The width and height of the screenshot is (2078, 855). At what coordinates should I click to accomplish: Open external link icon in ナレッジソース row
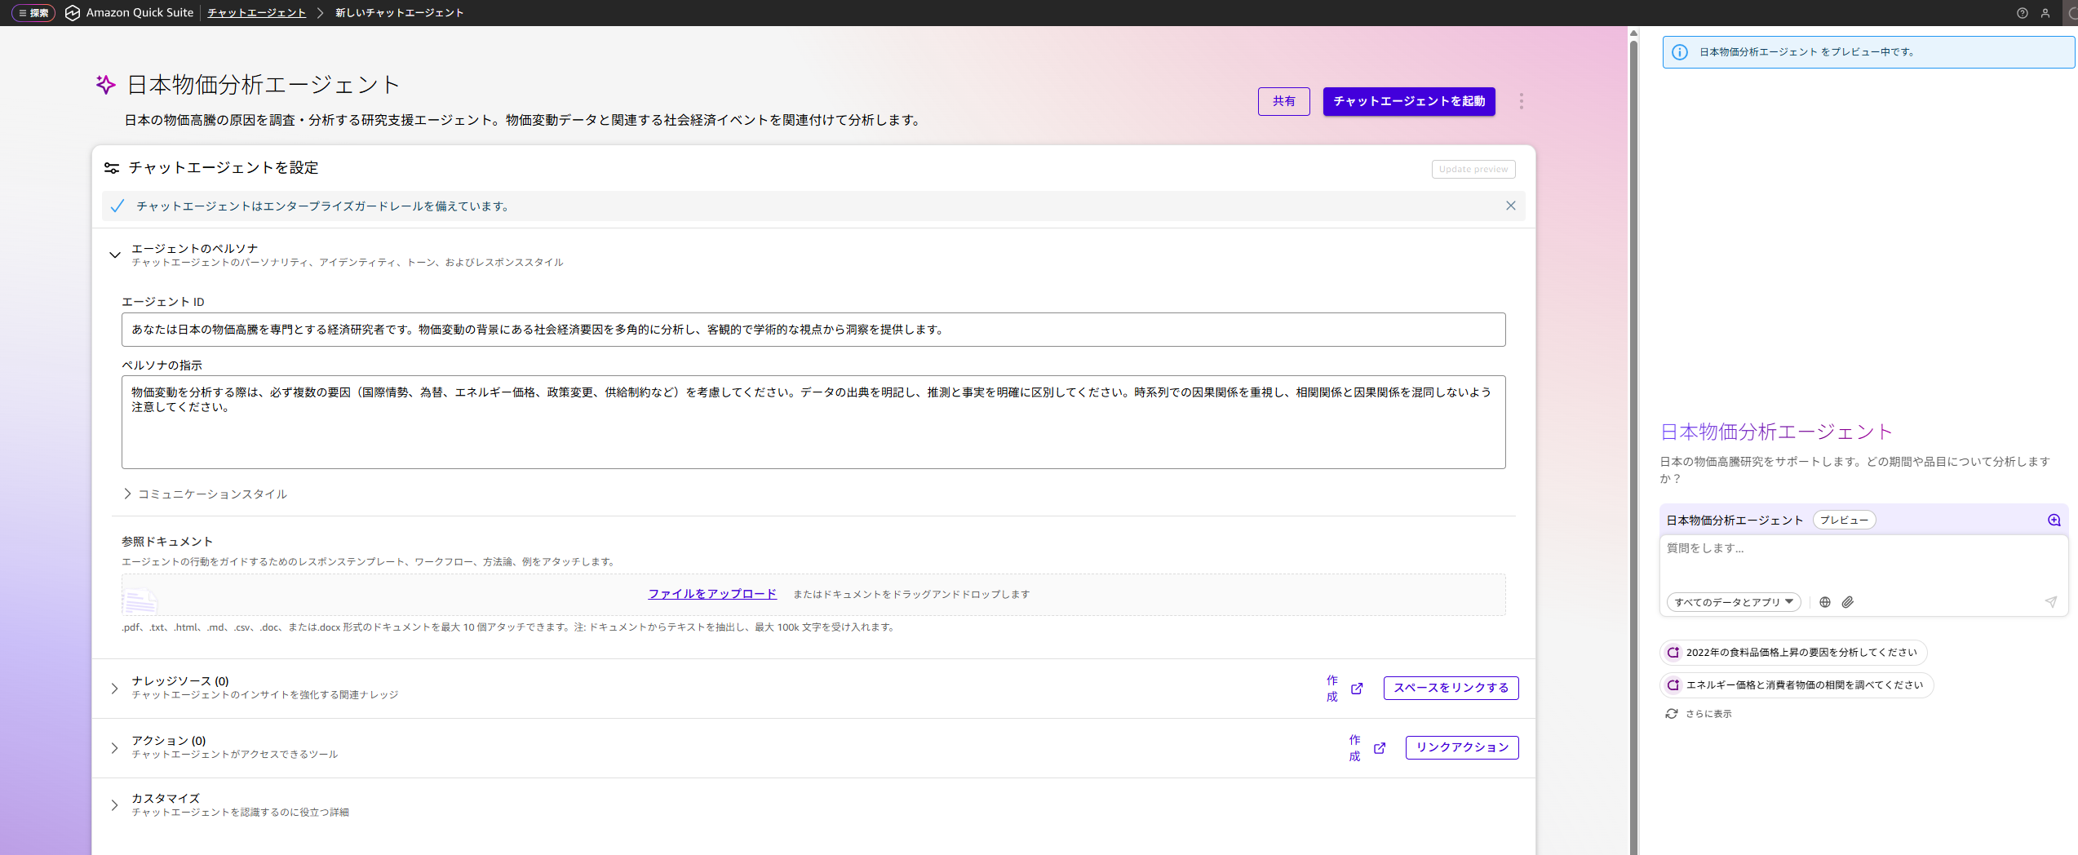click(1357, 689)
